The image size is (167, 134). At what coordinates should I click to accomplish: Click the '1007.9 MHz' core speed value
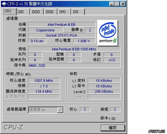pos(44,81)
